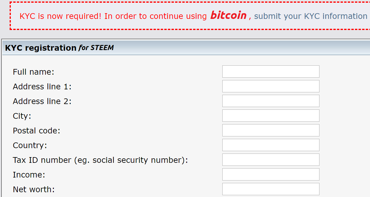Click the Postal code text box
Screen dimensions: 370x197
[271, 130]
